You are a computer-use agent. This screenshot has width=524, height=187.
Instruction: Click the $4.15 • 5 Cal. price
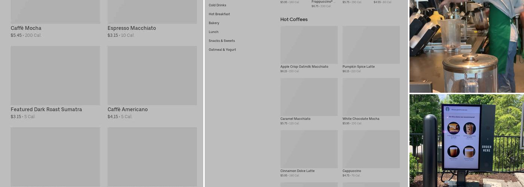coord(120,117)
